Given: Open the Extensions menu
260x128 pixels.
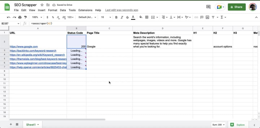Looking at the screenshot, I should [85, 10].
